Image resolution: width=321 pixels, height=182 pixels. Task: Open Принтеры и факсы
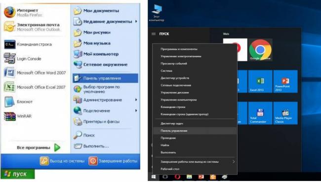point(96,121)
